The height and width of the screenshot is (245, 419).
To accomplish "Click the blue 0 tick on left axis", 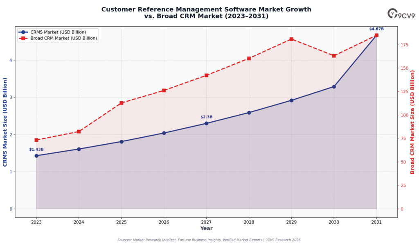I will point(11,209).
